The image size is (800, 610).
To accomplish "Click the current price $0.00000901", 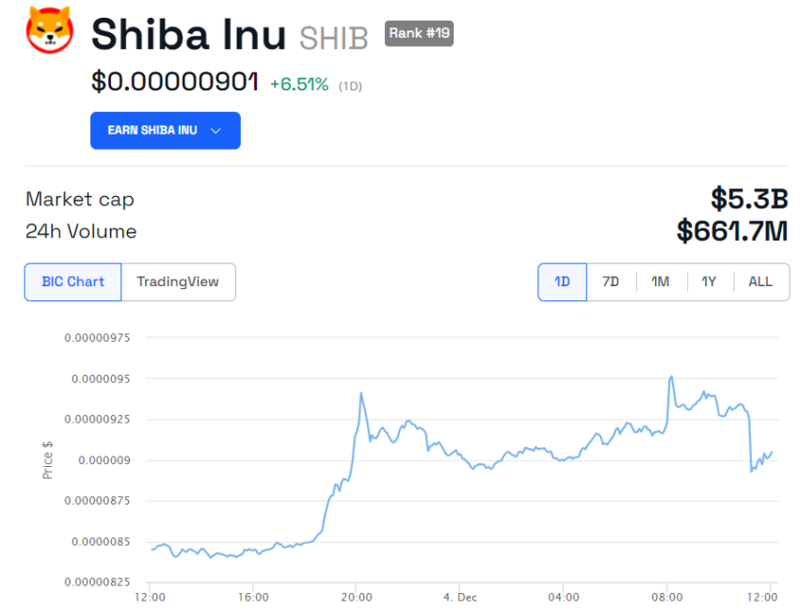I will [x=175, y=83].
